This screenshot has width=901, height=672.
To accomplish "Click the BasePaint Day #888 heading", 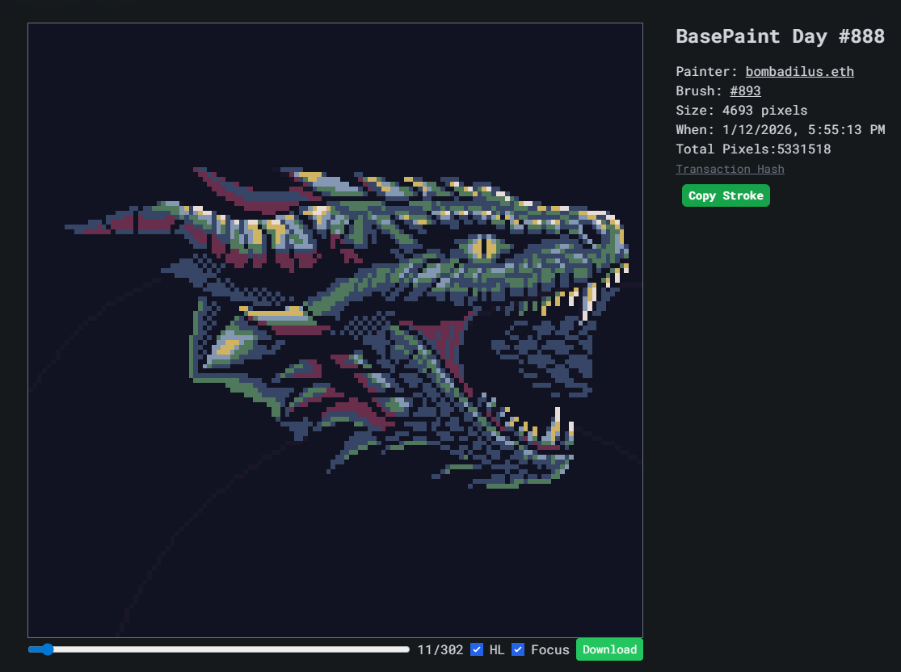I will pyautogui.click(x=780, y=36).
